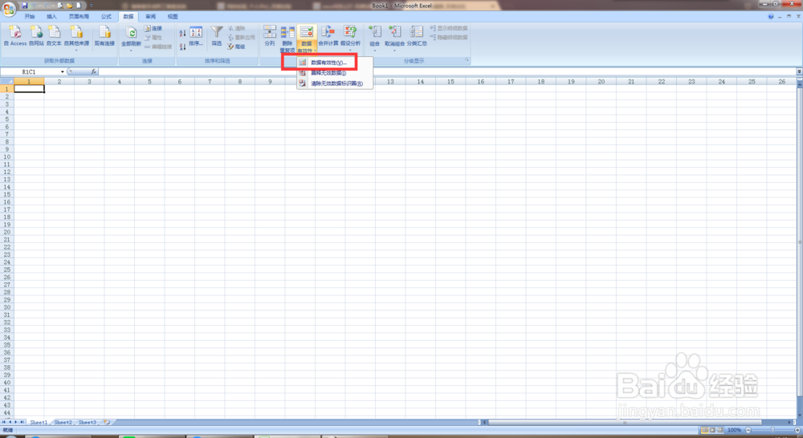The width and height of the screenshot is (803, 438).
Task: Click the zoom out minus button
Action: coord(748,430)
